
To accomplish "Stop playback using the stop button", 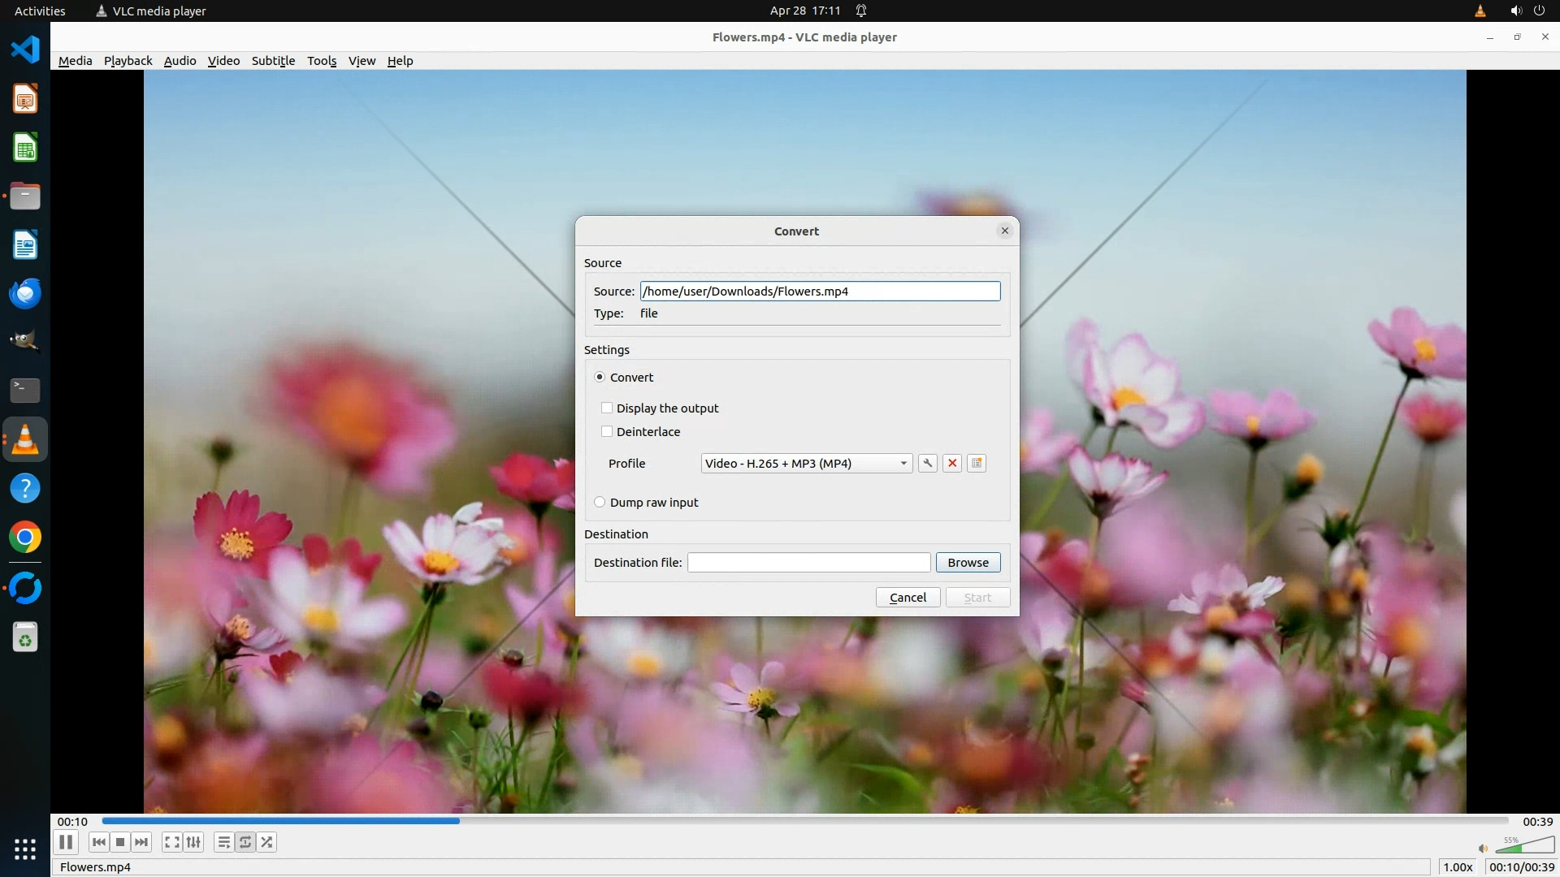I will pyautogui.click(x=120, y=842).
